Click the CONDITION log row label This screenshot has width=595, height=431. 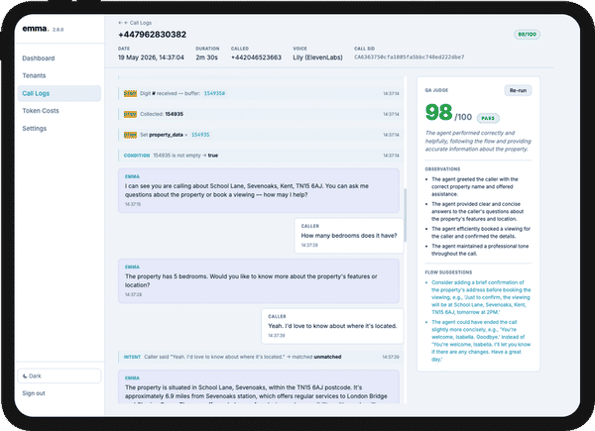tap(137, 156)
